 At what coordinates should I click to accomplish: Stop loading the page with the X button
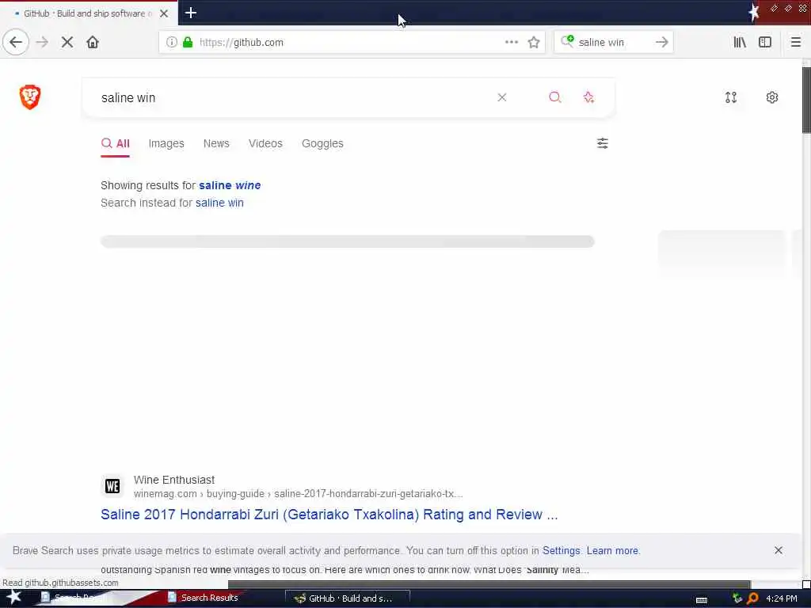[x=67, y=43]
